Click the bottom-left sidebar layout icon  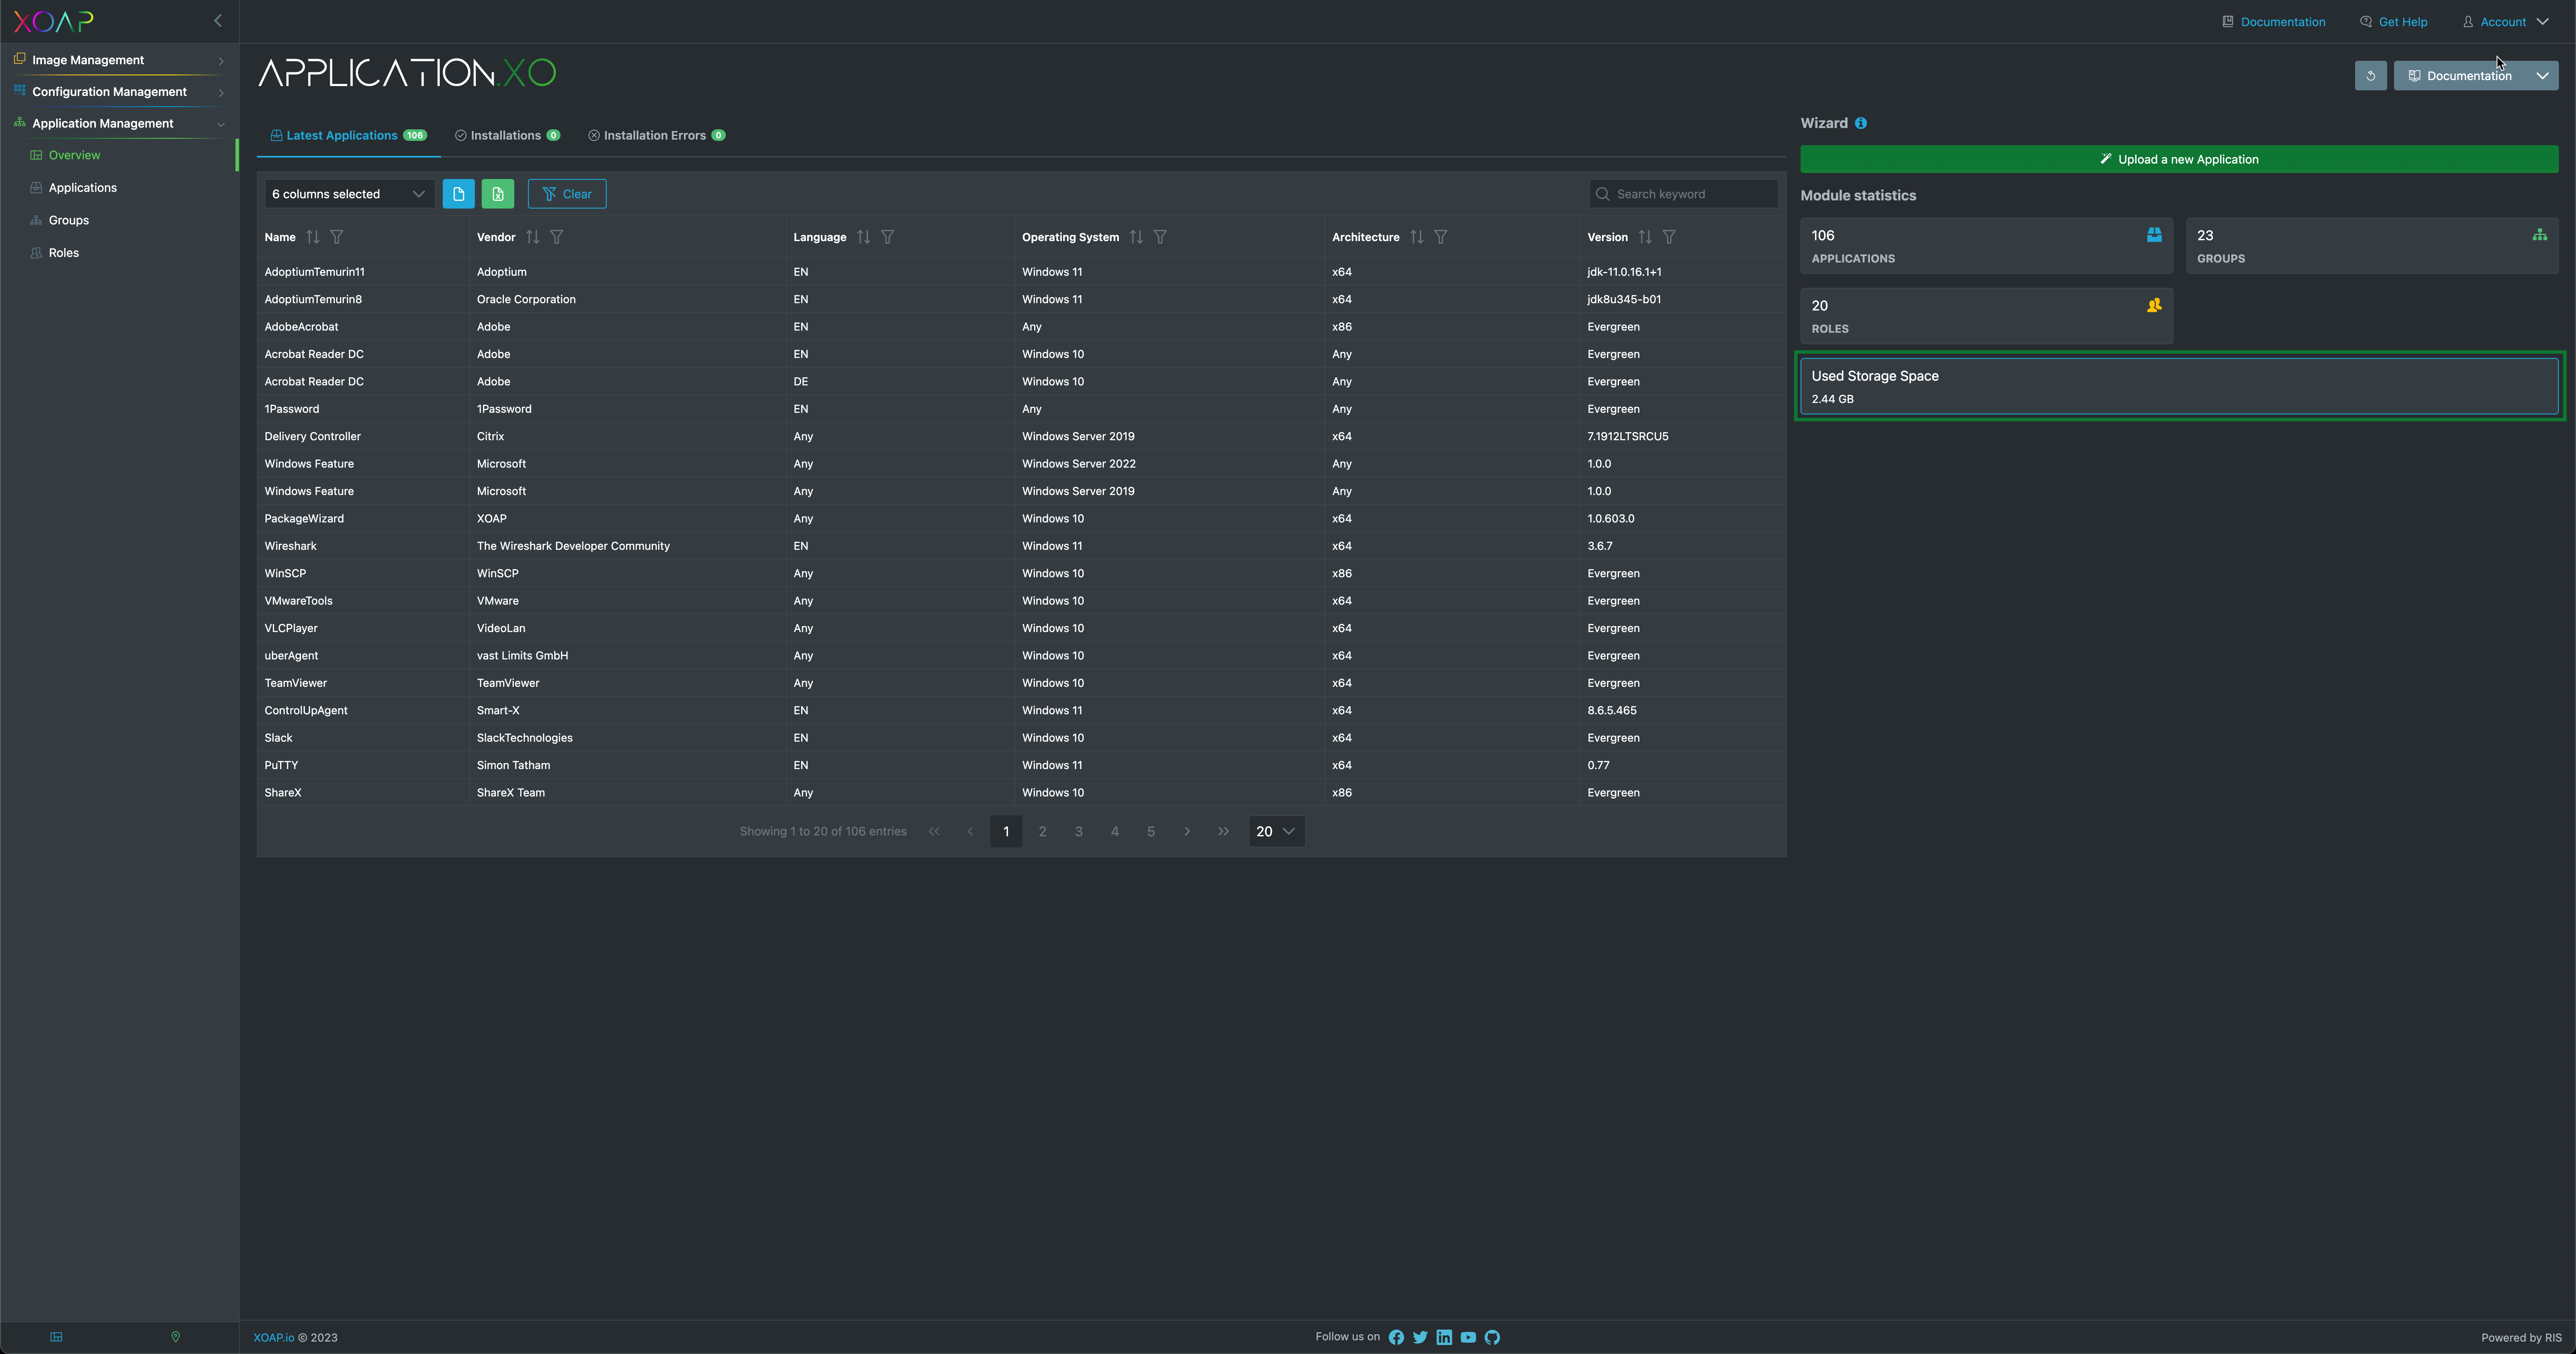point(56,1337)
